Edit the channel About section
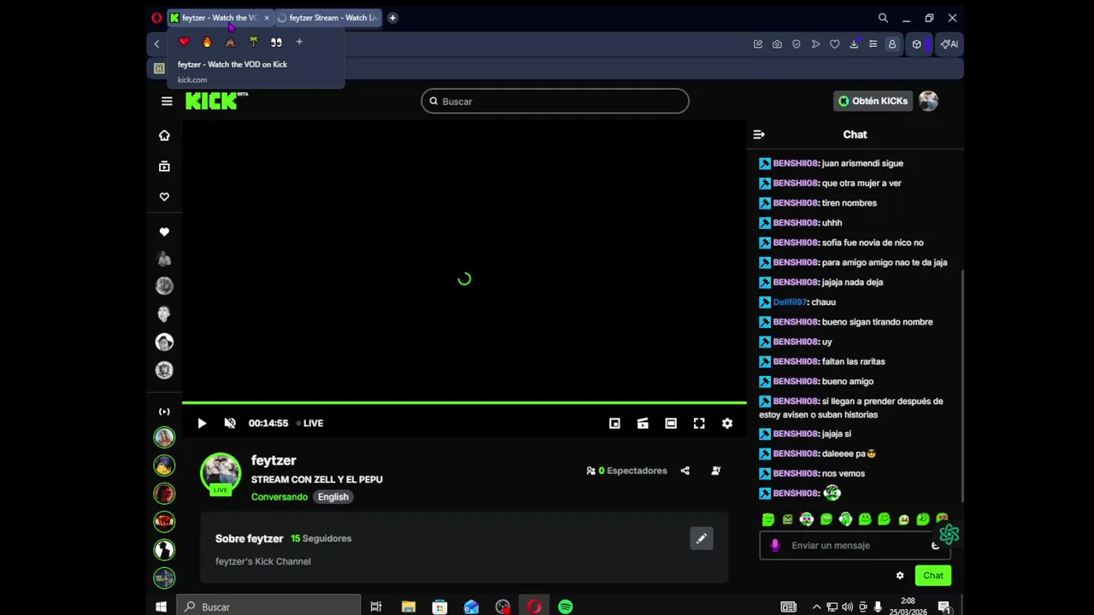Image resolution: width=1094 pixels, height=615 pixels. pos(702,538)
